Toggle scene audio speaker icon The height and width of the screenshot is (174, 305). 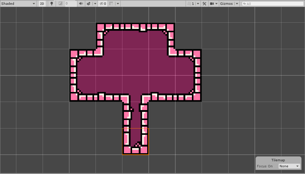(81, 4)
